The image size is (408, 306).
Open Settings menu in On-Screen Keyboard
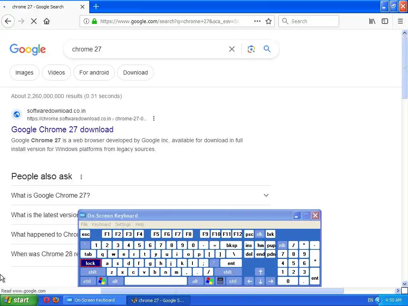123,224
